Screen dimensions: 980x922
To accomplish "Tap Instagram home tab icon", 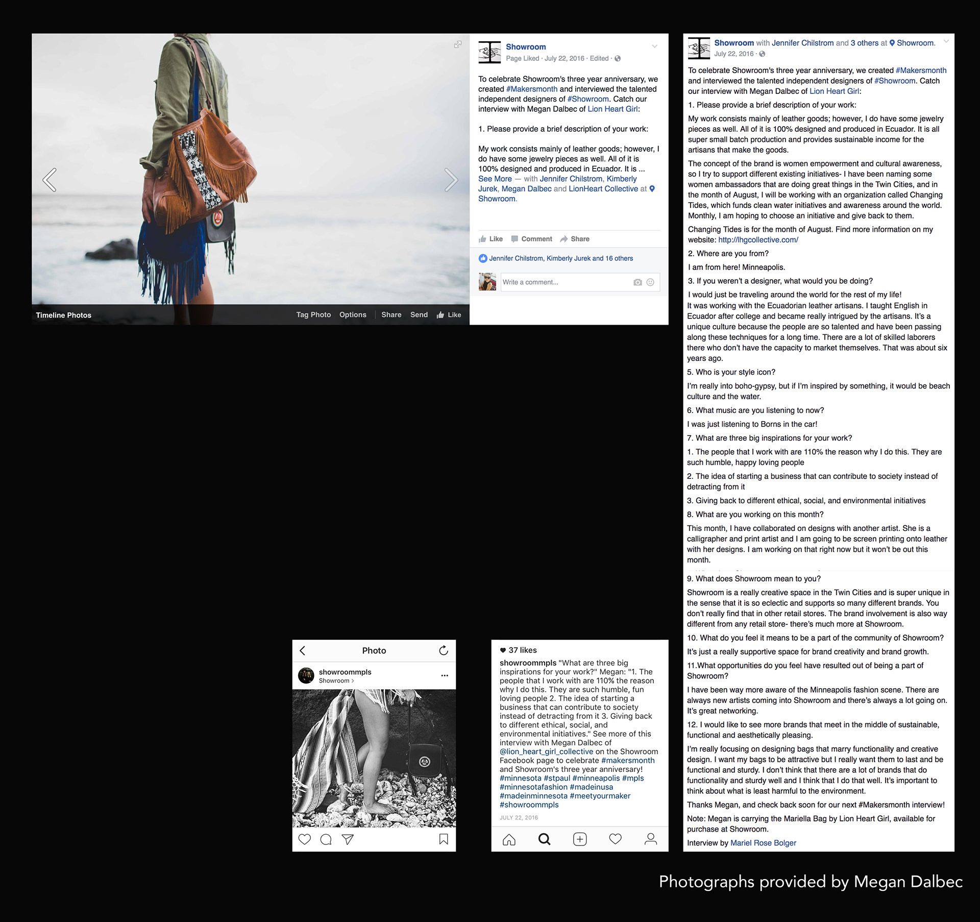I will 509,839.
